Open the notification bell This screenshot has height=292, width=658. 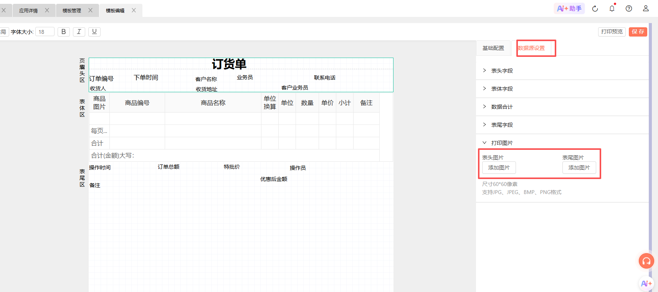click(x=612, y=8)
